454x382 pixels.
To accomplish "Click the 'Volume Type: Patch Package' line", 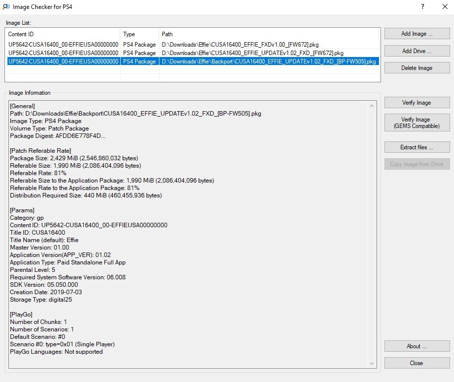I will (x=49, y=128).
